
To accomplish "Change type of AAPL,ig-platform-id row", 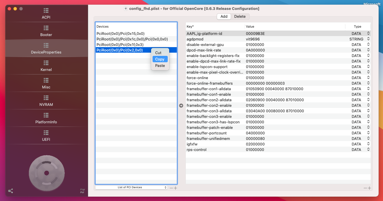I will pos(368,34).
